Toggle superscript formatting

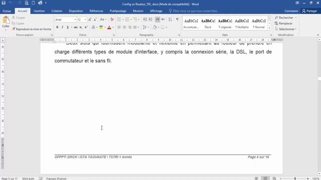click(86, 27)
